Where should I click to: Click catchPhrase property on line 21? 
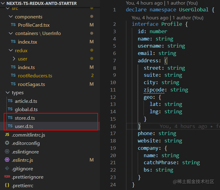(160, 163)
